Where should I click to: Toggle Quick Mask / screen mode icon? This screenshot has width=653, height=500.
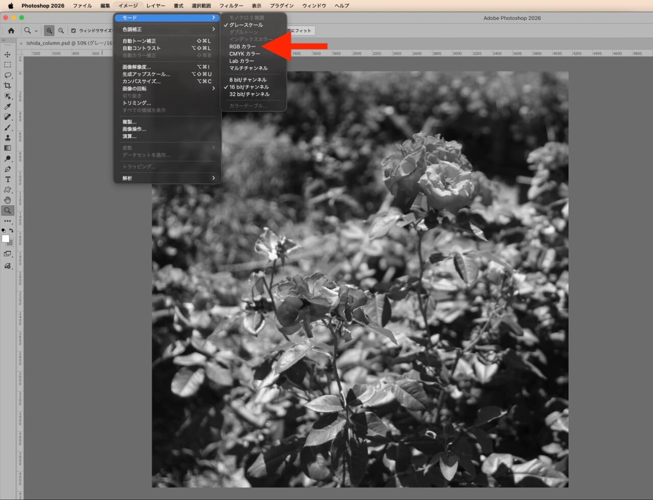[x=7, y=254]
